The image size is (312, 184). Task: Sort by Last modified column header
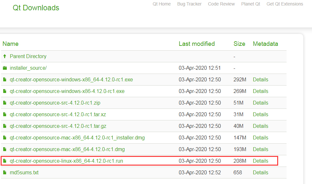click(x=197, y=44)
